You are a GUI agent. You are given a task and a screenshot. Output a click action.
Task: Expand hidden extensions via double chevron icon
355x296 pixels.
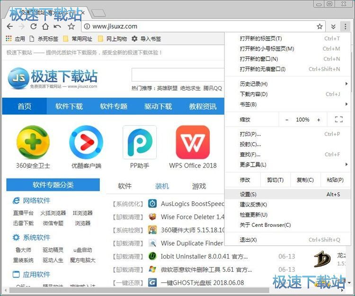click(x=333, y=27)
